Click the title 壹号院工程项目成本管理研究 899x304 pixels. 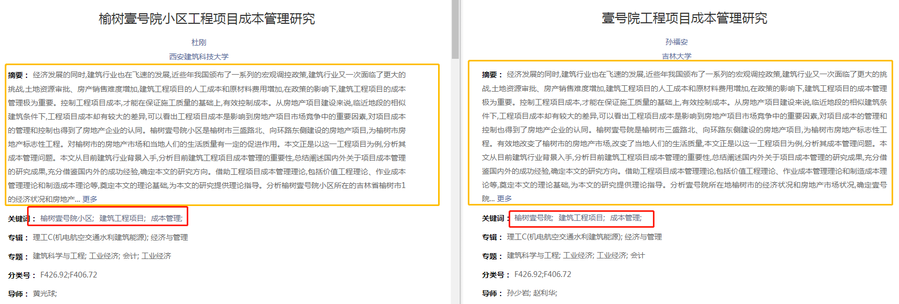(x=684, y=19)
